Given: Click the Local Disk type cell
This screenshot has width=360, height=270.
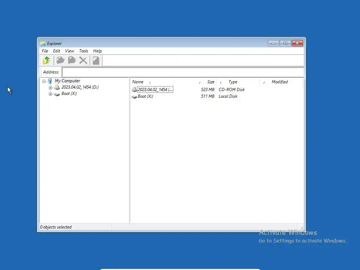Looking at the screenshot, I should 228,96.
